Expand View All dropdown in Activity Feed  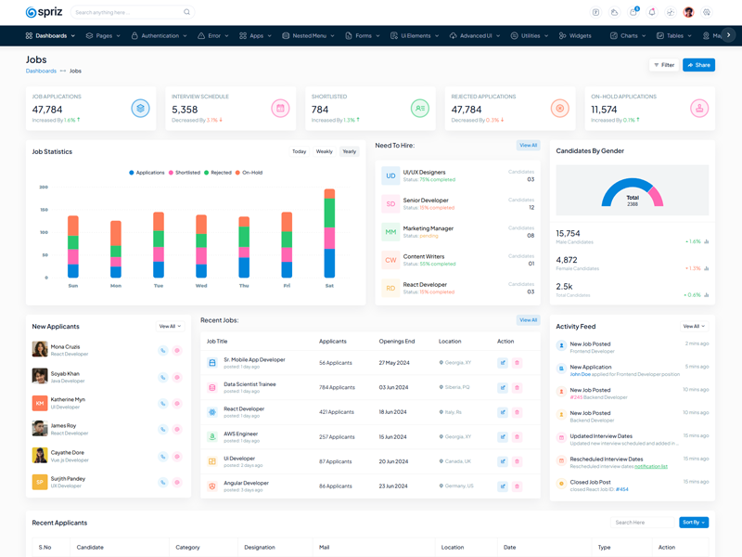point(694,327)
